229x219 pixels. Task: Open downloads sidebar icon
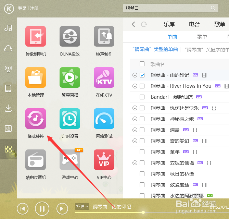point(8,108)
